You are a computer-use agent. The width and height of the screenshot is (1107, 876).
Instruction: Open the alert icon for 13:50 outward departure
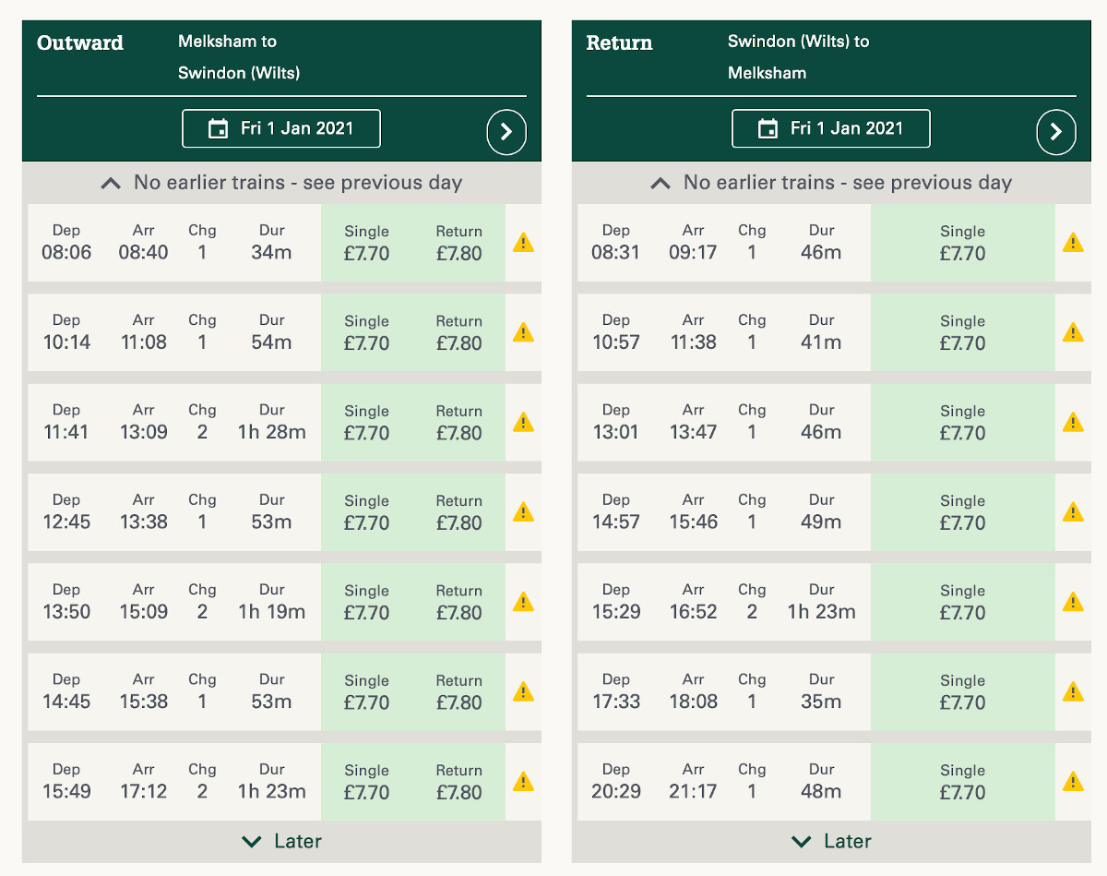point(523,602)
